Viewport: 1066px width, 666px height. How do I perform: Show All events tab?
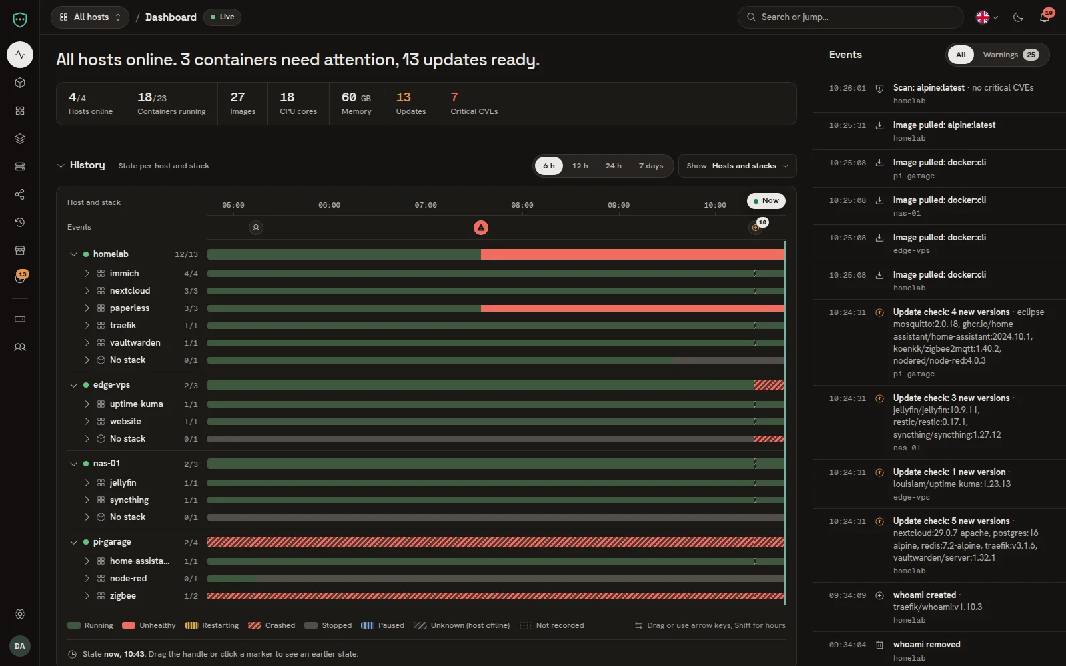point(961,55)
